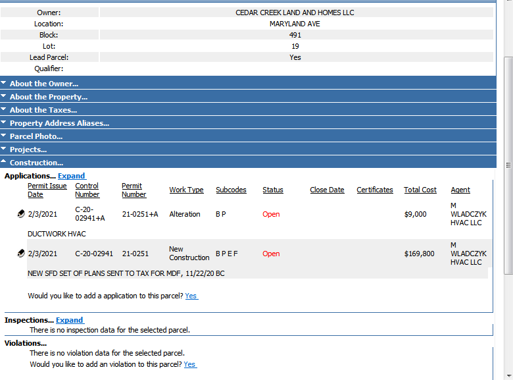Click Expand link next to Applications
The width and height of the screenshot is (513, 380).
pos(72,176)
